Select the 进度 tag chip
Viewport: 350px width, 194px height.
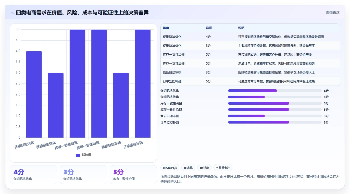coord(204,168)
